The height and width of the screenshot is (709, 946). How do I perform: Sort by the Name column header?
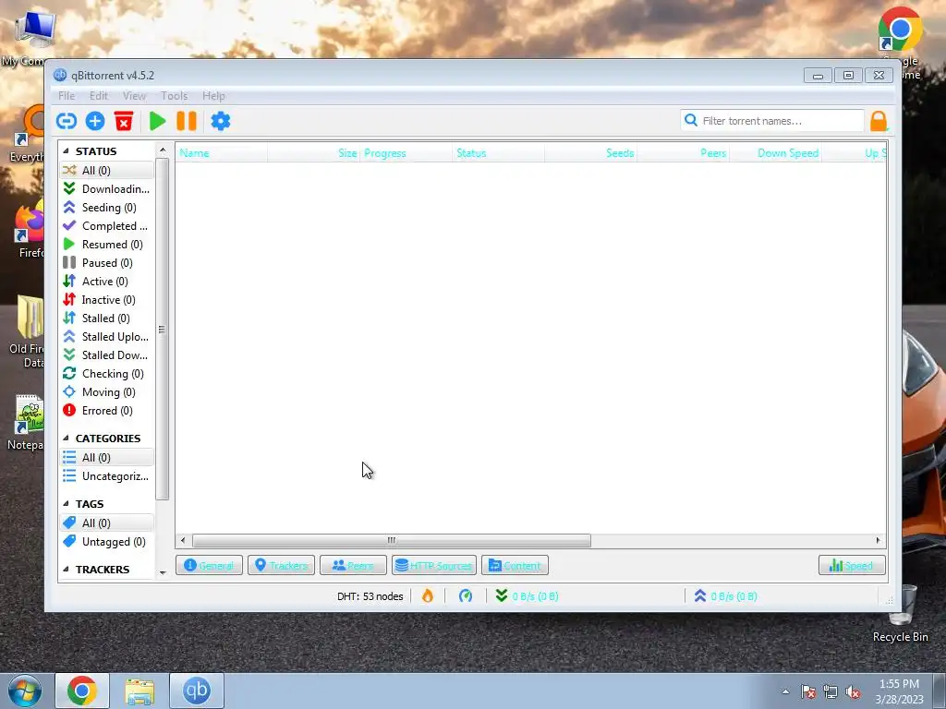[222, 153]
